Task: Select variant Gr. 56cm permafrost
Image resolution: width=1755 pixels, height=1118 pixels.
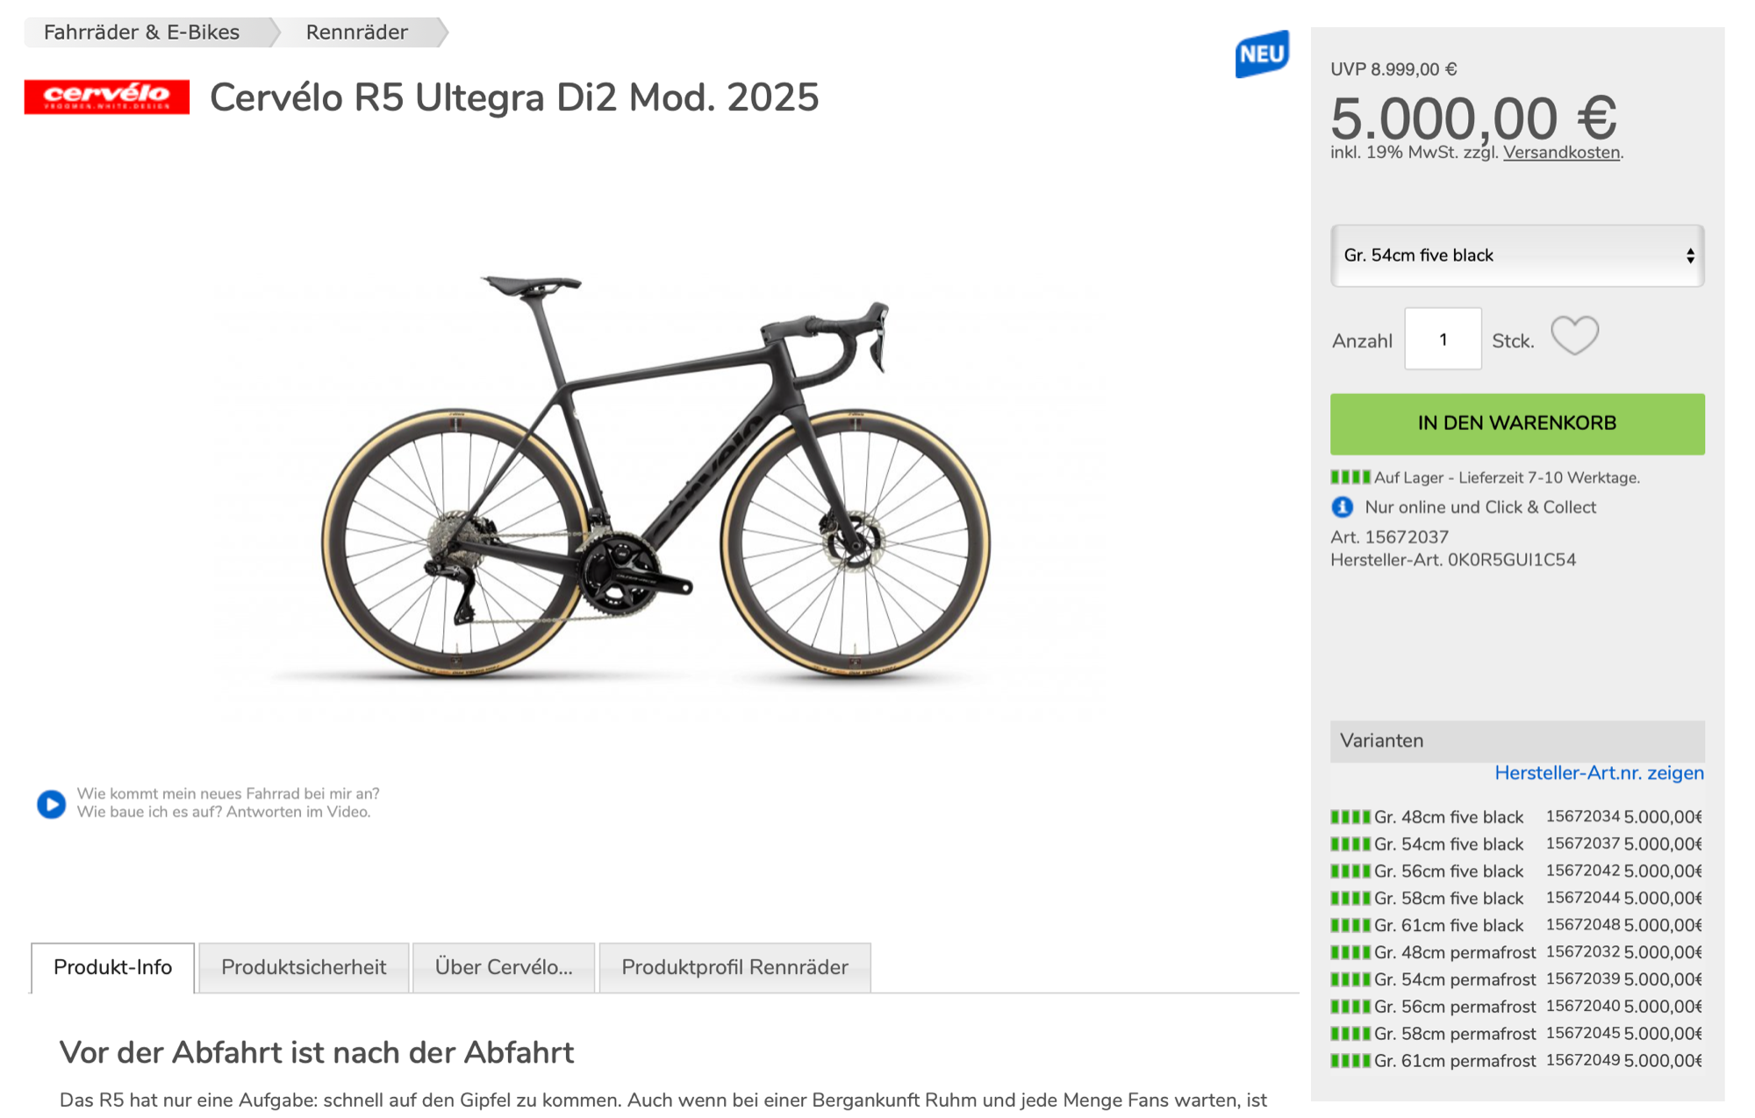Action: click(x=1454, y=1007)
